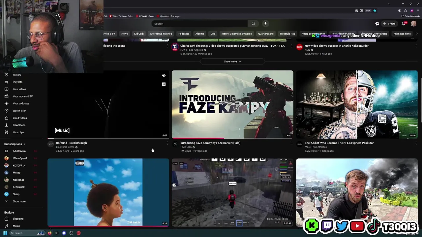This screenshot has height=237, width=422.
Task: Select the Quarterbacks chip
Action: (266, 34)
